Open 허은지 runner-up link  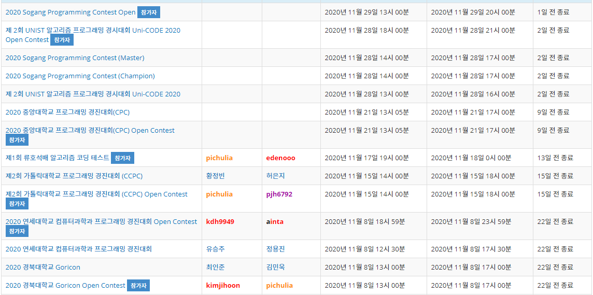coord(276,176)
